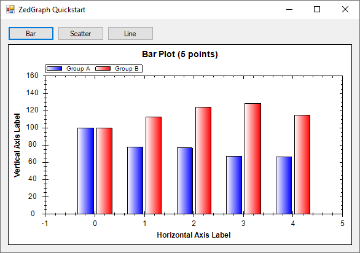Select the Group B legend label
Screen dimensions: 360x253
coord(127,68)
